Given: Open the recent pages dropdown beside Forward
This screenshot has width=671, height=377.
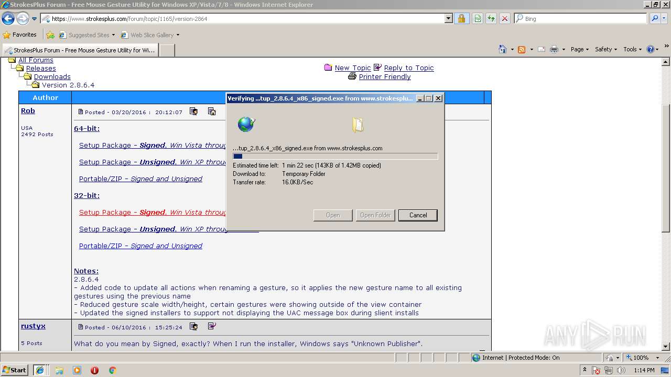Looking at the screenshot, I should coord(34,19).
